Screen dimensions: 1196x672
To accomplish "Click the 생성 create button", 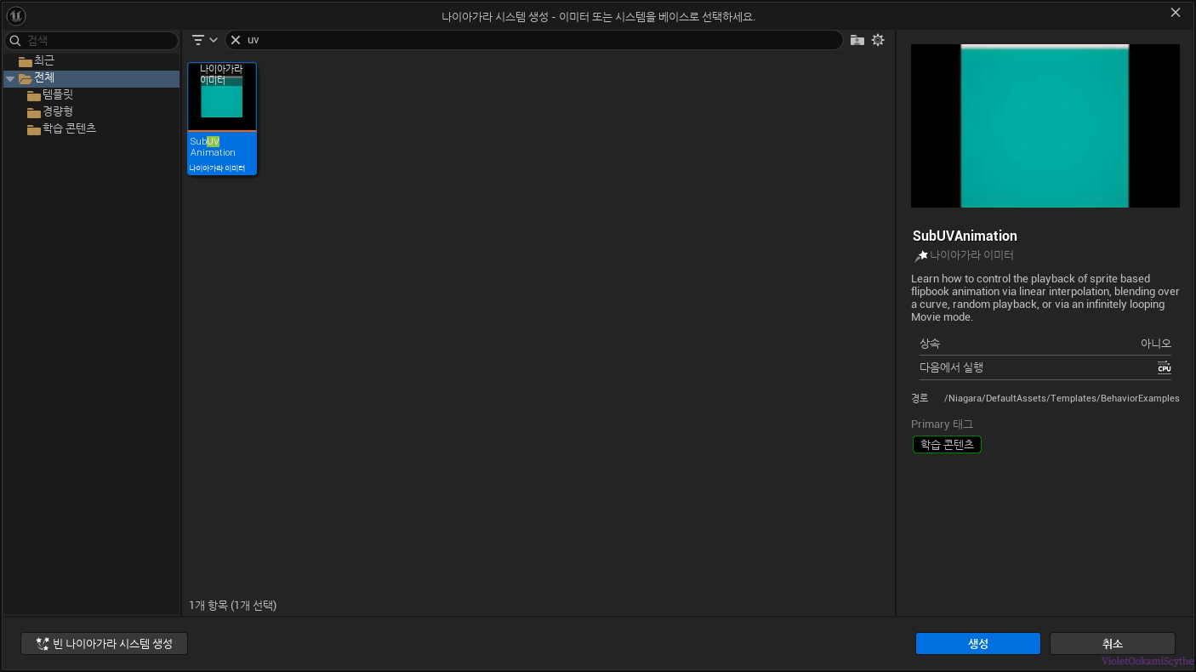I will coord(978,644).
